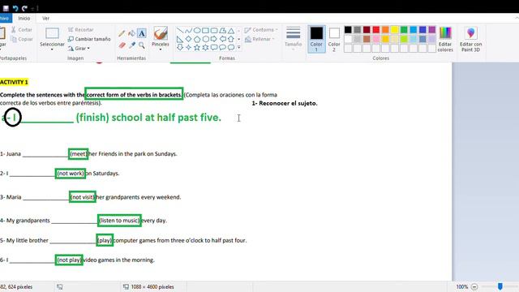Open the Pinceles dropdown arrow
This screenshot has width=519, height=292.
(161, 49)
